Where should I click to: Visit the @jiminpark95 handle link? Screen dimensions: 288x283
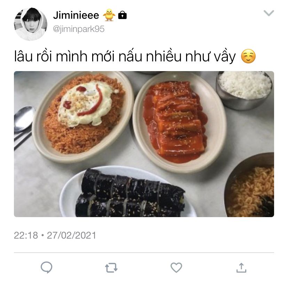(79, 29)
